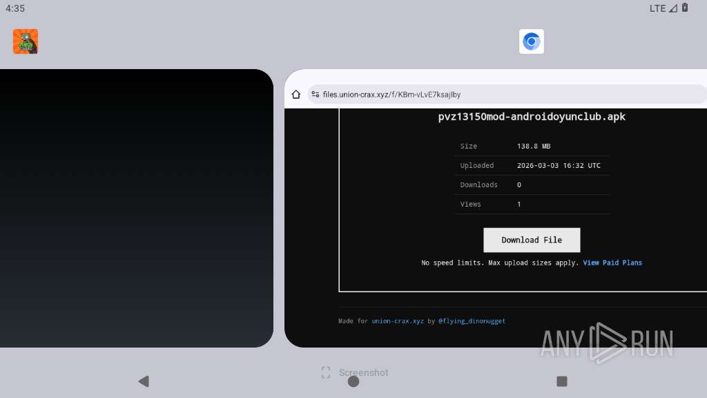View site info icon in address bar
This screenshot has height=398, width=707.
point(315,94)
